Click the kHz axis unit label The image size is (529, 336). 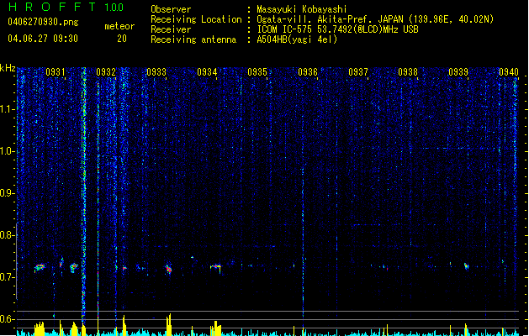tap(8, 68)
